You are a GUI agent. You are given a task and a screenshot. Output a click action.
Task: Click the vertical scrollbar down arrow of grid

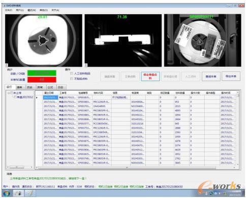click(237, 164)
